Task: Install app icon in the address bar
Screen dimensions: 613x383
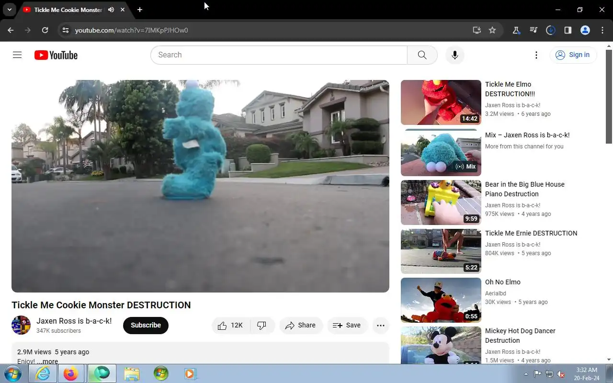Action: (x=477, y=30)
